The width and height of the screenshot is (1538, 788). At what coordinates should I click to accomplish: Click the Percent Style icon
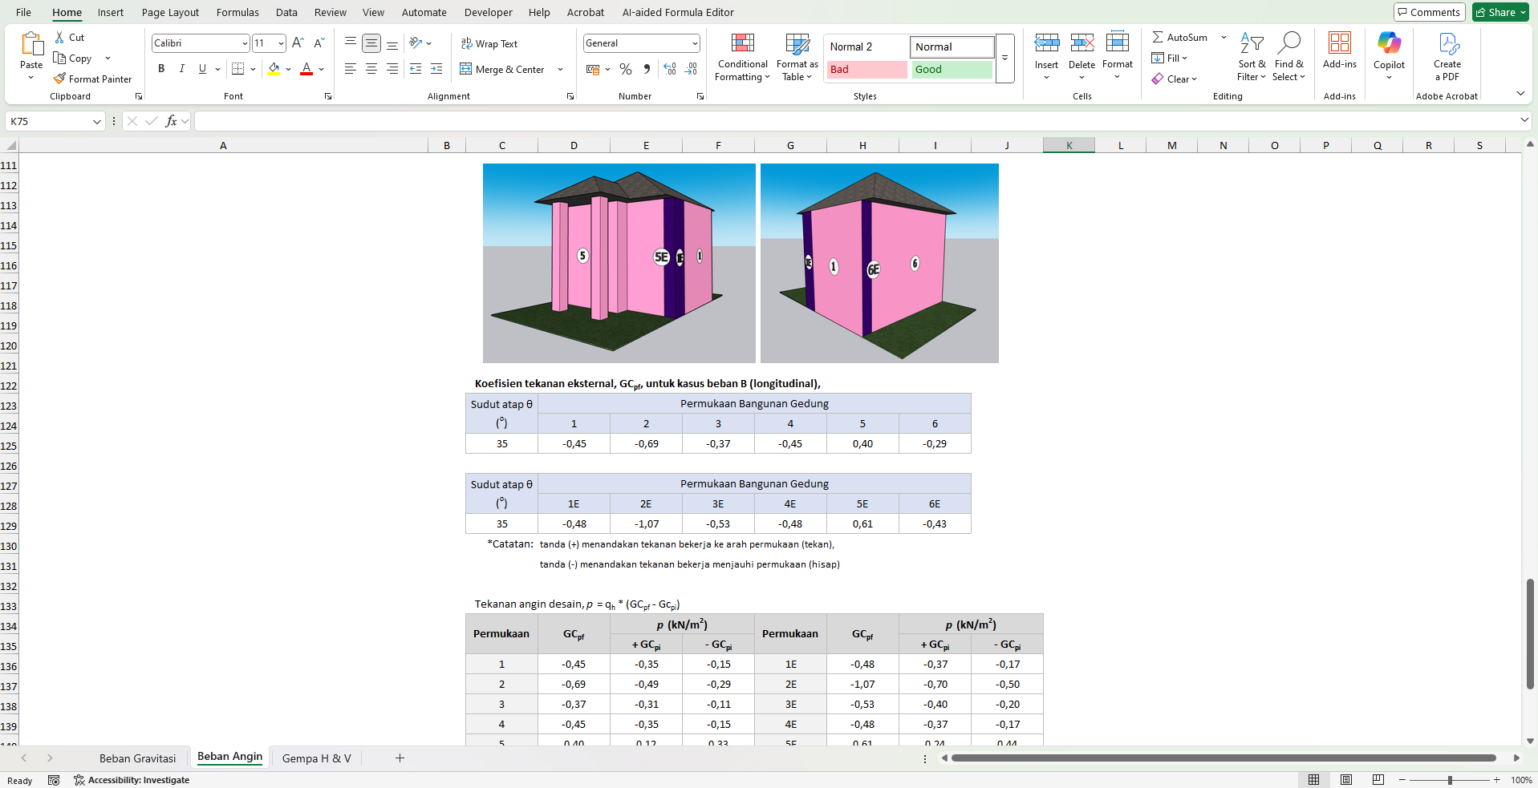(x=626, y=70)
